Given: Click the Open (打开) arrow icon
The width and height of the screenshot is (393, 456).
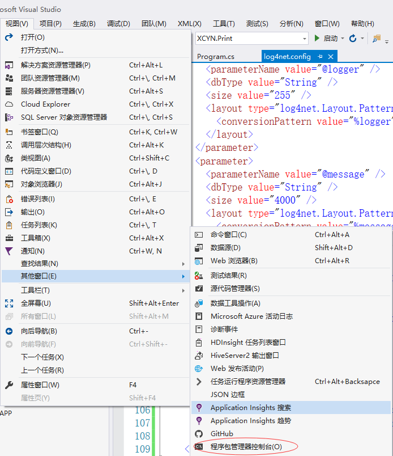Looking at the screenshot, I should click(9, 37).
